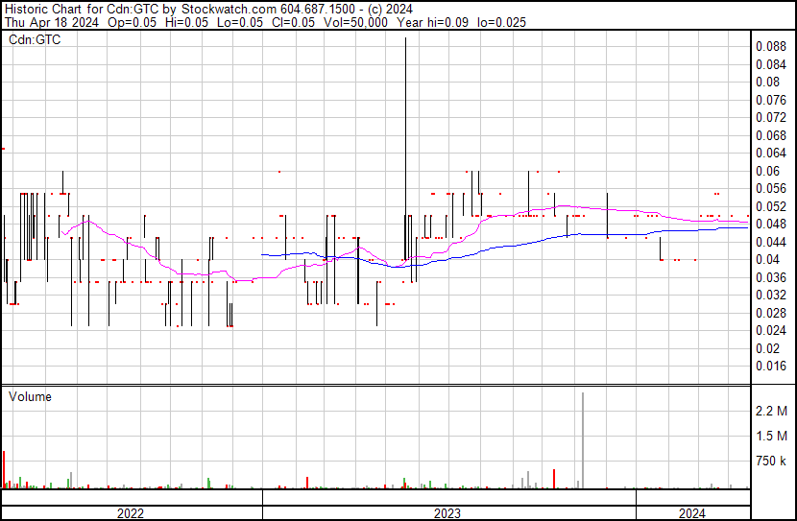Click the 0.06 price axis label

[768, 171]
